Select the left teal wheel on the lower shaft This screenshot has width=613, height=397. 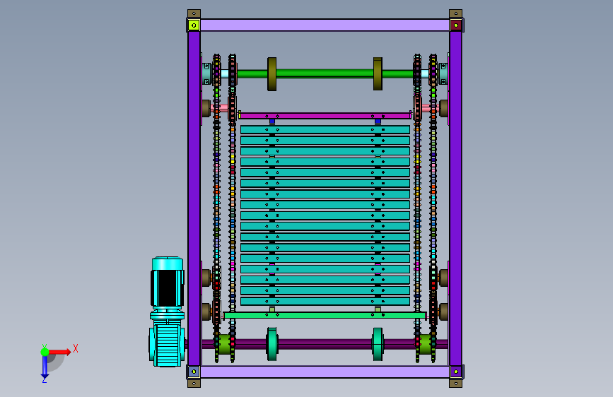[x=272, y=344]
